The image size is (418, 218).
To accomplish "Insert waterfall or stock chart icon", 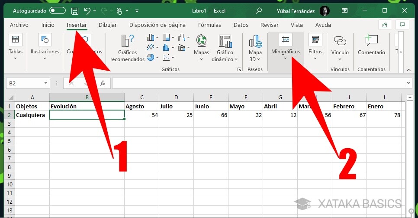I will (x=184, y=37).
